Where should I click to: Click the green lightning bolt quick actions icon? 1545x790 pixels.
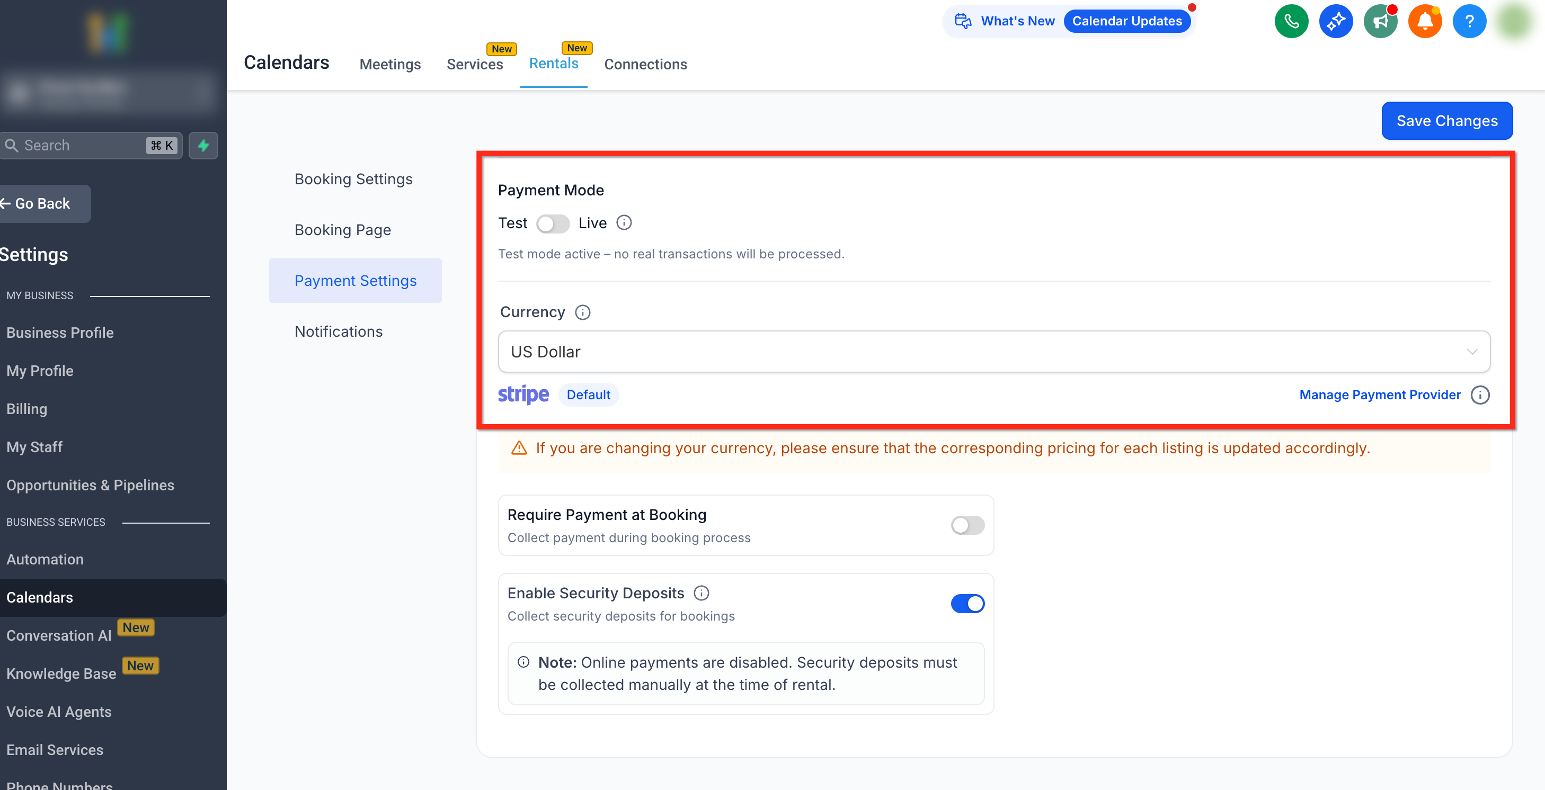coord(203,146)
